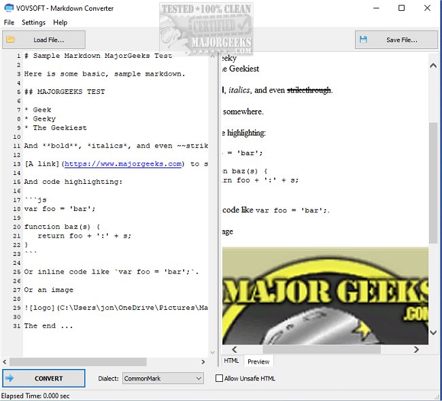Open the Help menu

(x=60, y=22)
